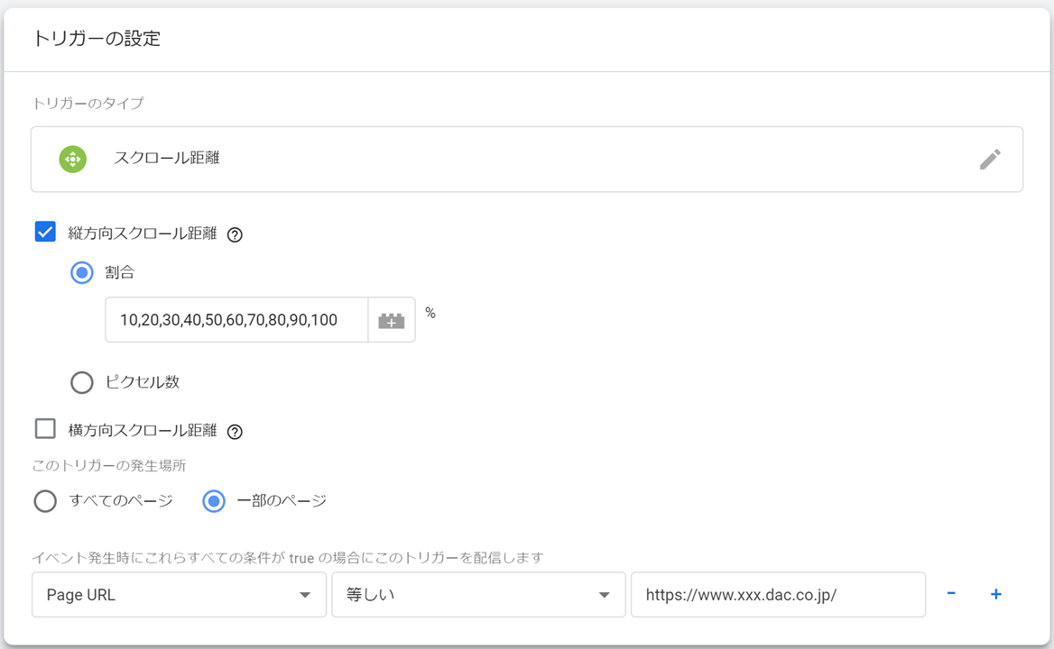
Task: Enable the 横方向スクロール距離 checkbox
Action: click(x=45, y=429)
